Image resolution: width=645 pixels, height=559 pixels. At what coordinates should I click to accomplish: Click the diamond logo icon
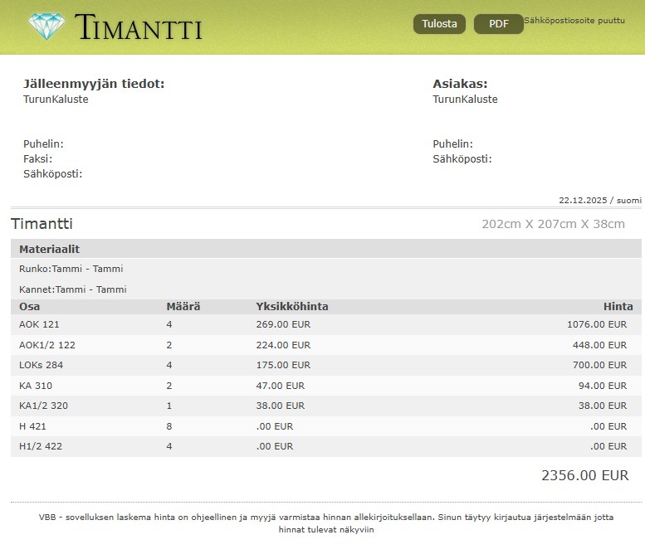point(46,27)
